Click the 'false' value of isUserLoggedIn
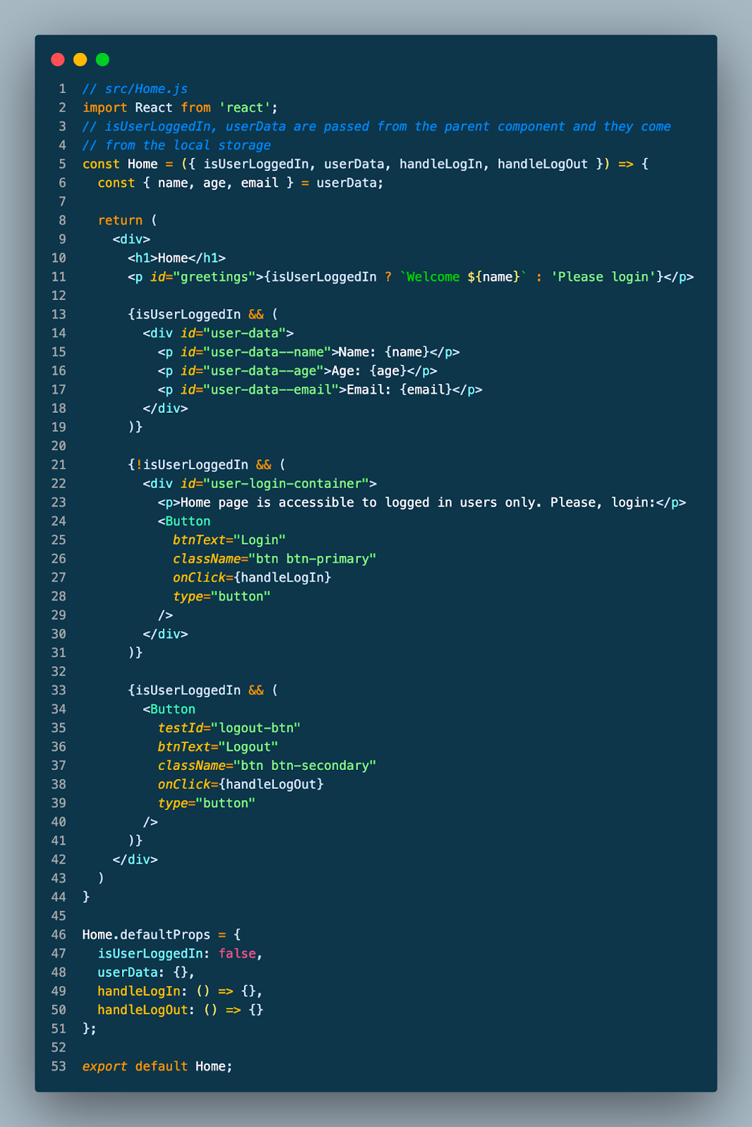 [x=237, y=953]
